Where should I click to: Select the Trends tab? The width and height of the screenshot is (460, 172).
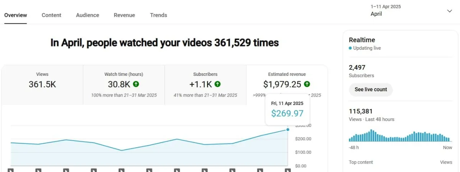(159, 15)
